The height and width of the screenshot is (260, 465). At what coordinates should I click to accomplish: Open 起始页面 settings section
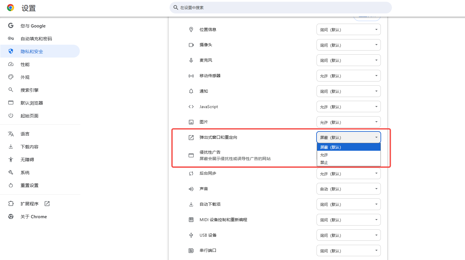[x=40, y=116]
